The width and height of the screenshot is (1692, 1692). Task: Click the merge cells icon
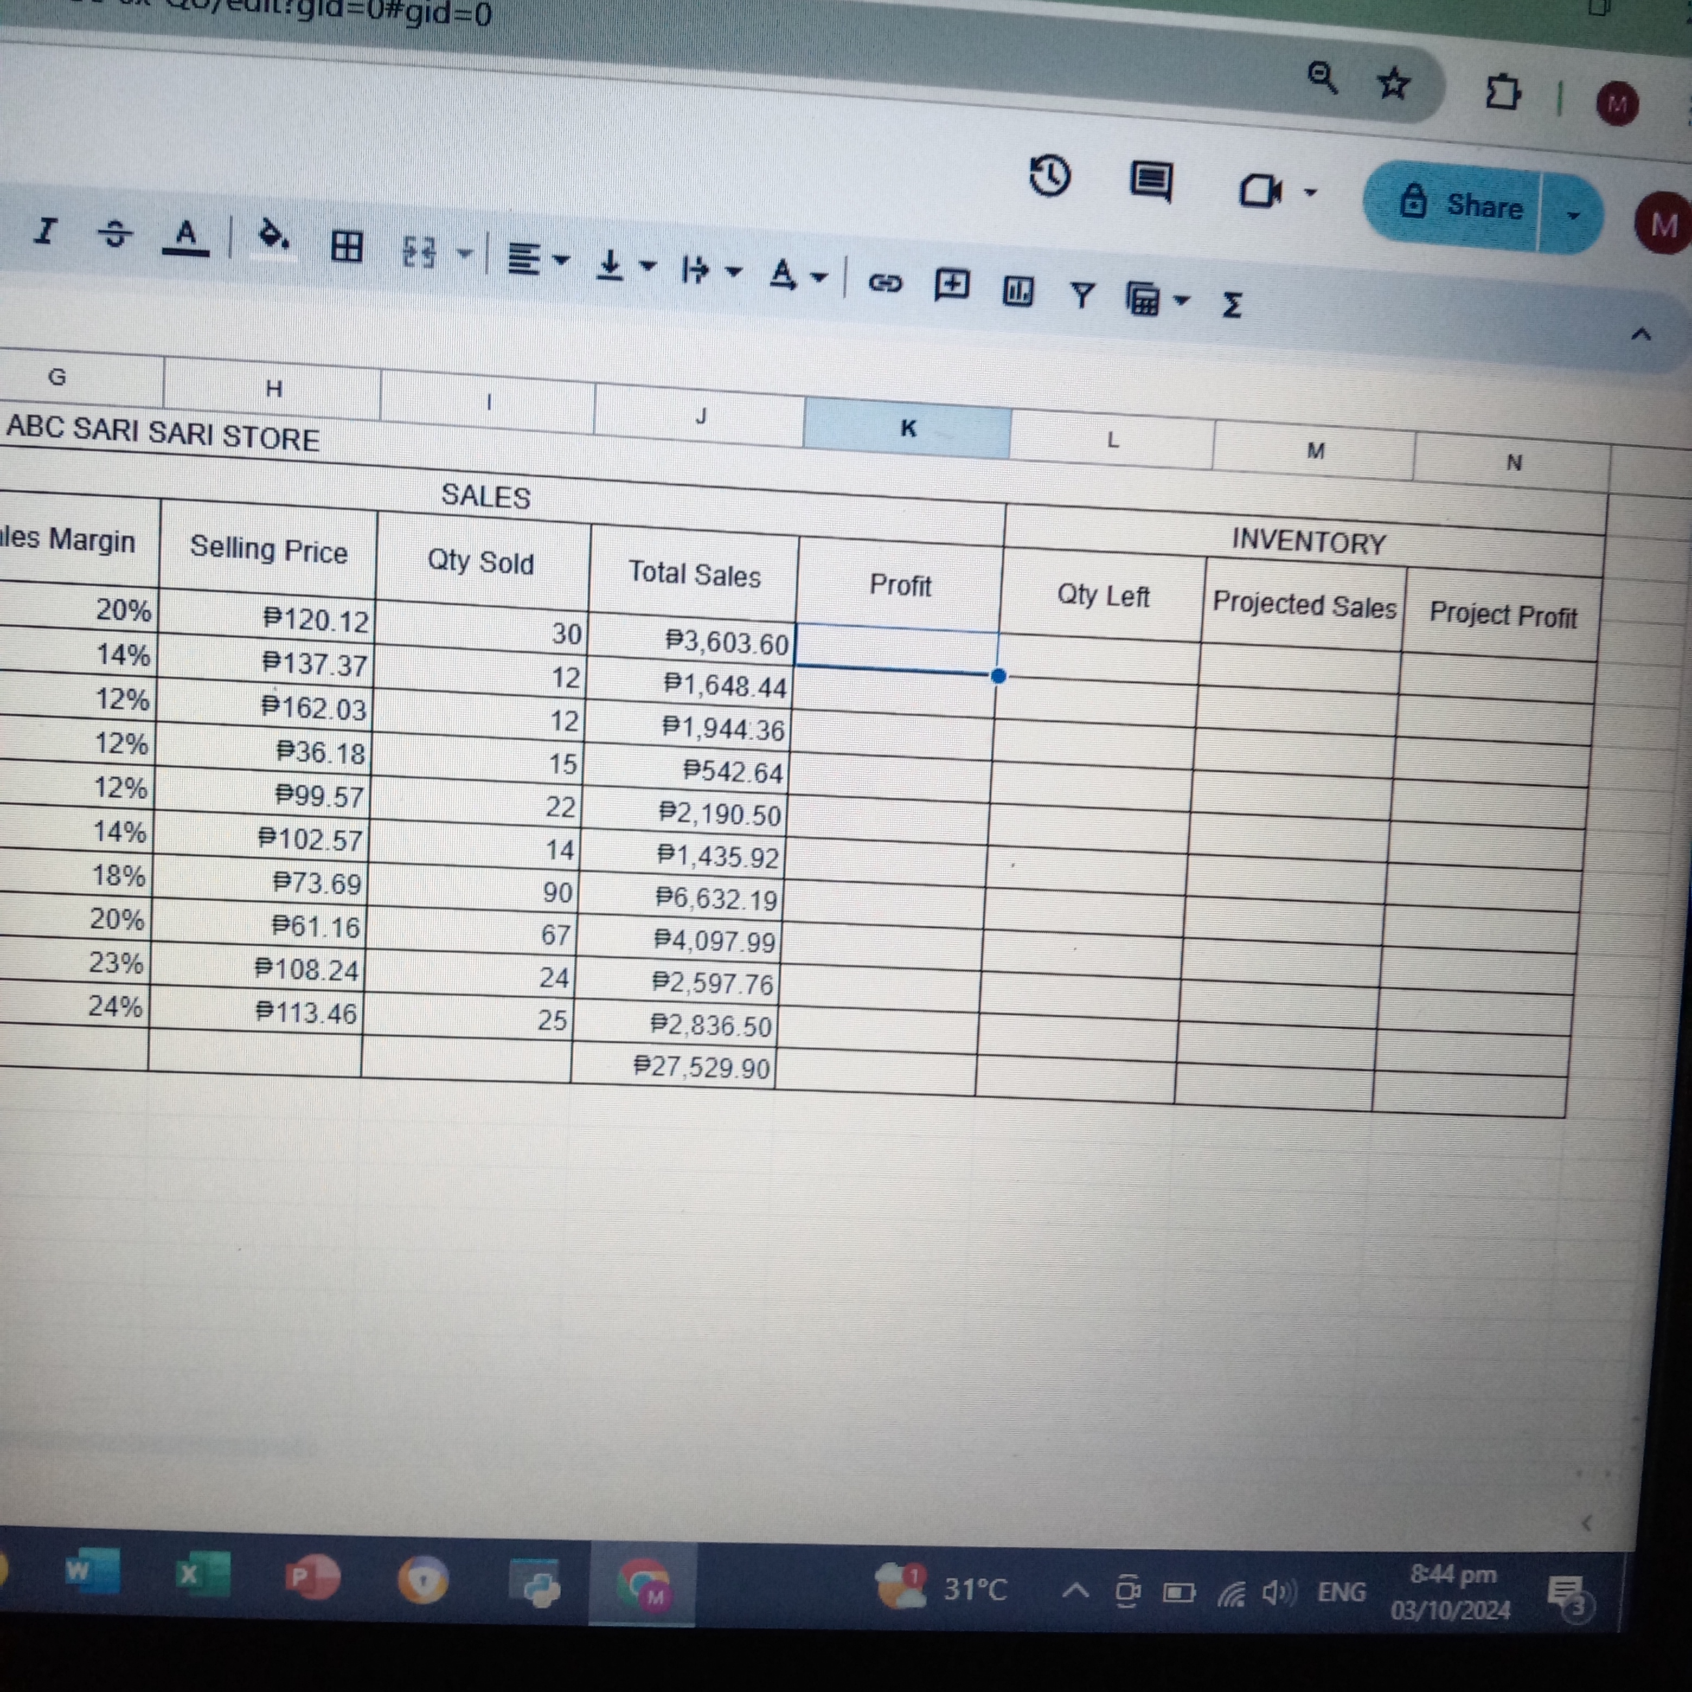tap(419, 252)
